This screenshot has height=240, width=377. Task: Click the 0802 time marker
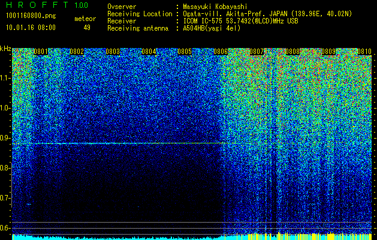(x=77, y=52)
